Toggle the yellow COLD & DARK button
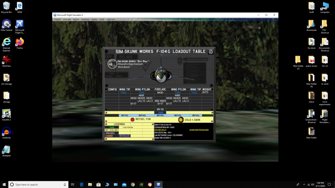Image resolution: width=335 pixels, height=188 pixels. click(x=181, y=120)
